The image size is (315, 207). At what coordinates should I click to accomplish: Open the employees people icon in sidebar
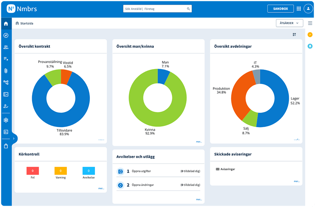tap(6, 47)
